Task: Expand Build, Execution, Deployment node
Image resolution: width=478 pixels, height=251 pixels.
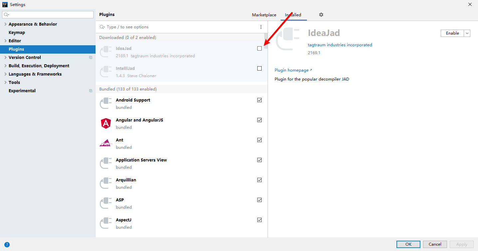Action: pos(5,66)
